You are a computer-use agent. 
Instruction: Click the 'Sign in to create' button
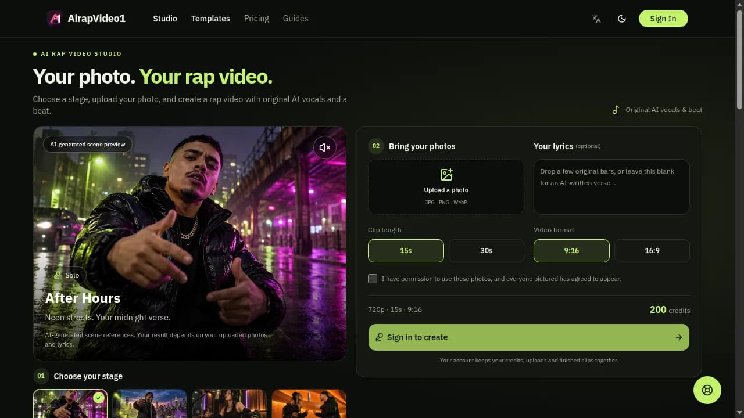coord(529,337)
